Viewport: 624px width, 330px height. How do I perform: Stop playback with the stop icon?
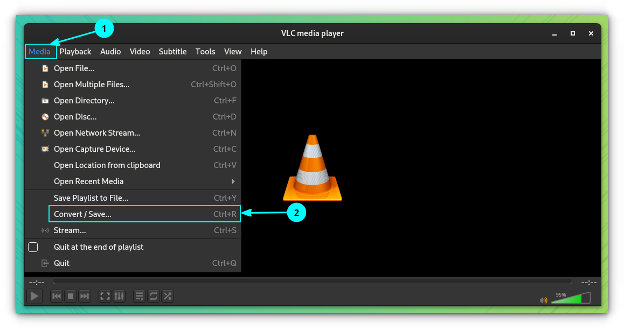[70, 296]
